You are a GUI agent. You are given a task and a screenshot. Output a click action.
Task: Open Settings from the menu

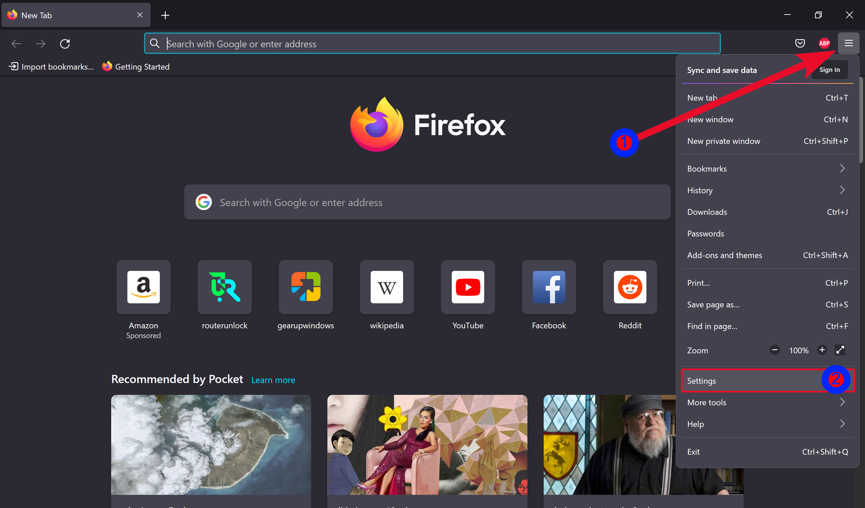tap(767, 381)
